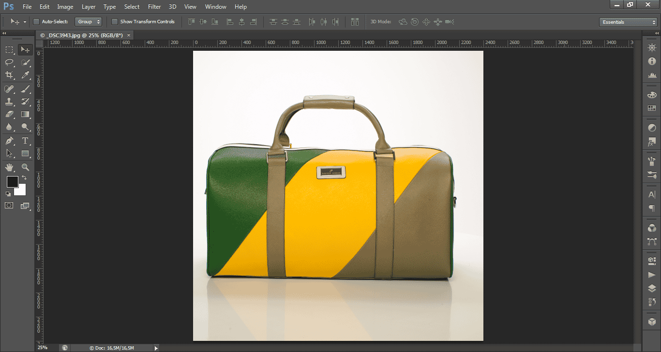Open the Swatches panel icon

point(652,108)
